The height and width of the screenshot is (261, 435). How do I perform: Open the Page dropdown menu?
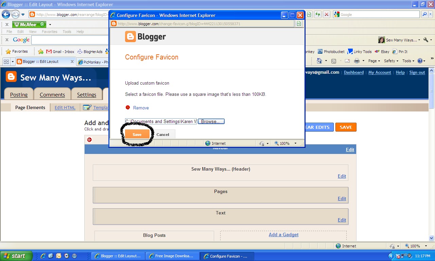pos(374,61)
